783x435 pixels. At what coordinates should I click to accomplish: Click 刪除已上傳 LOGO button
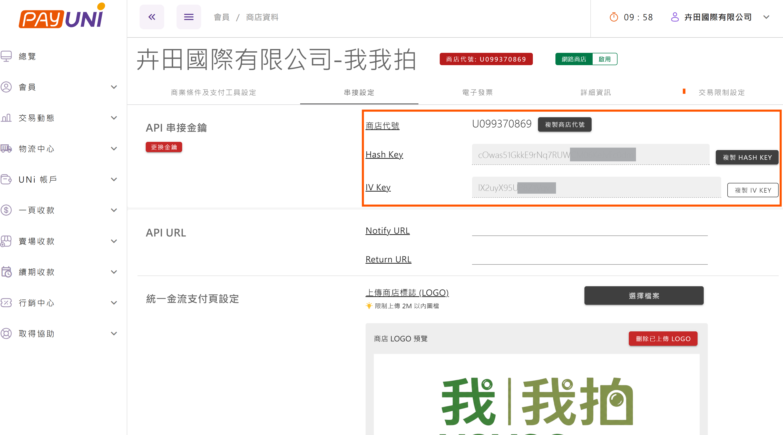tap(663, 339)
